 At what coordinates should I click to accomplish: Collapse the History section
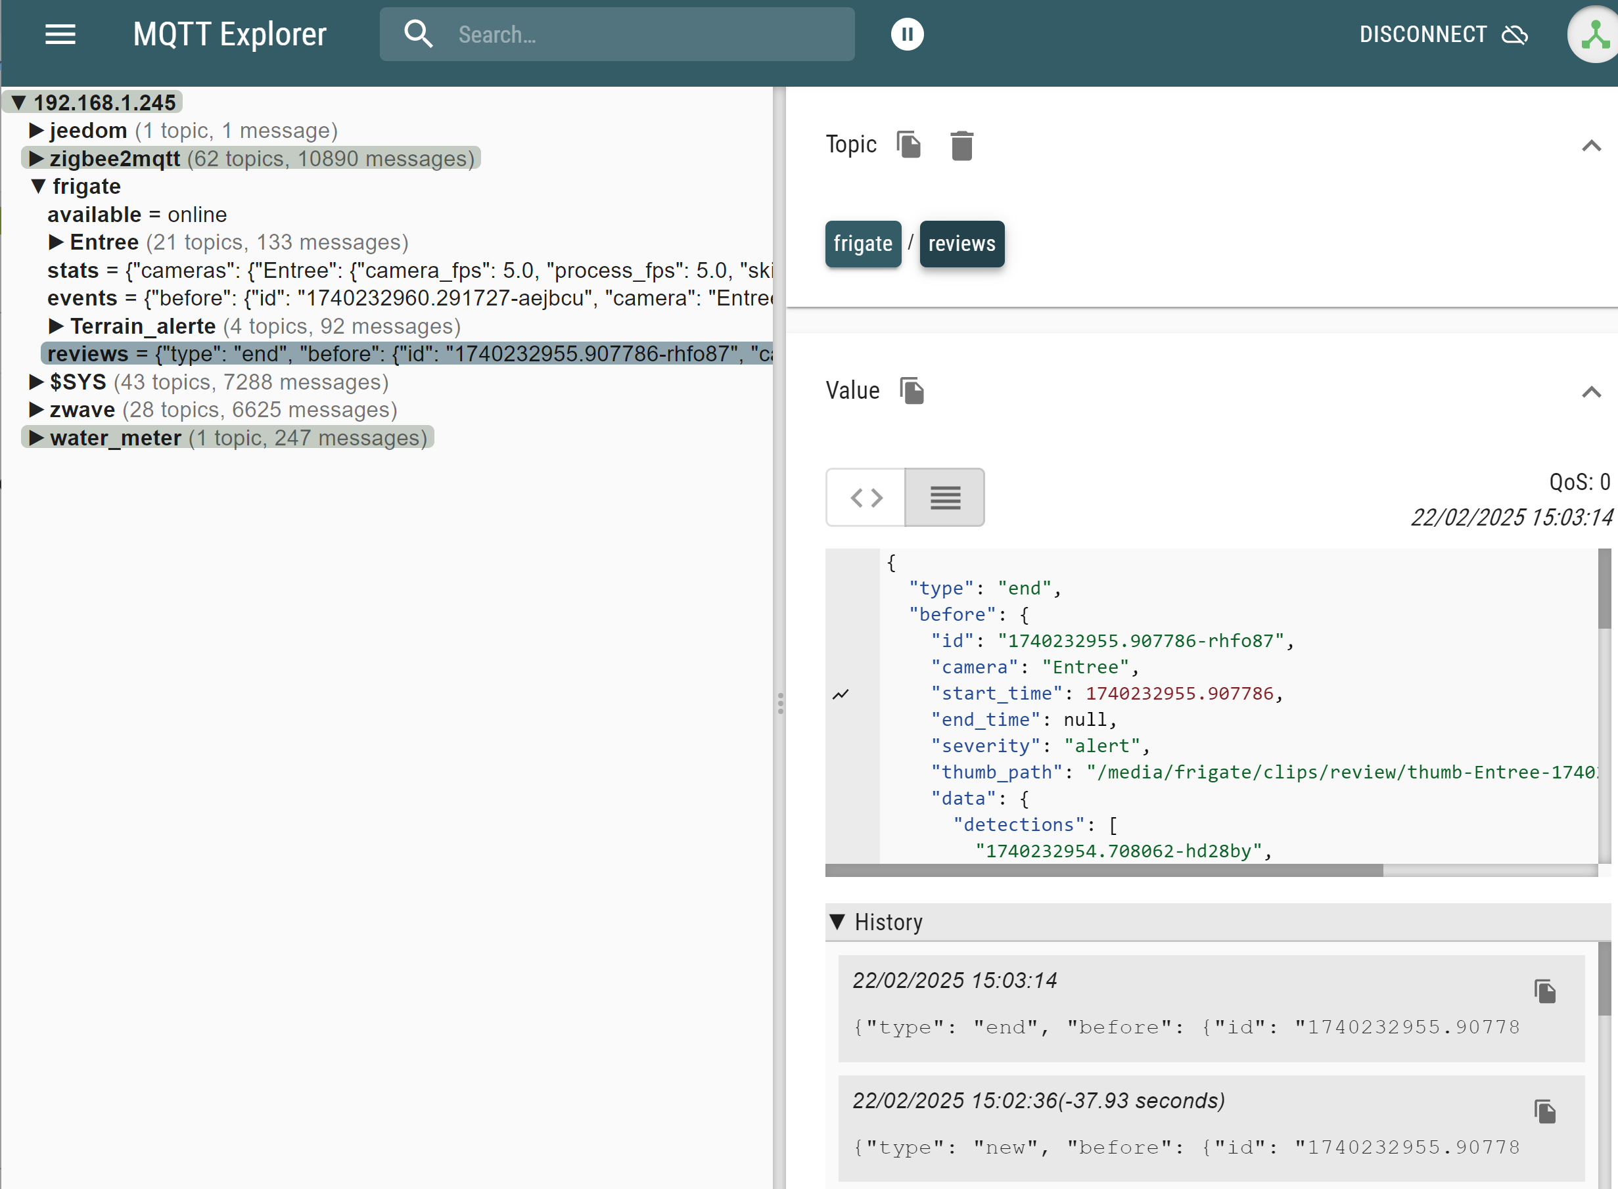pos(837,922)
